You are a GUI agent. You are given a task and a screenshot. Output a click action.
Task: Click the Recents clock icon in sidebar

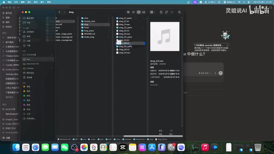(x=24, y=18)
